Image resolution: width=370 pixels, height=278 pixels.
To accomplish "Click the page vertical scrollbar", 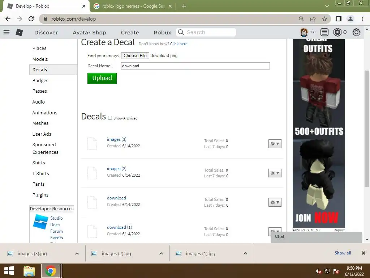I will [367, 129].
